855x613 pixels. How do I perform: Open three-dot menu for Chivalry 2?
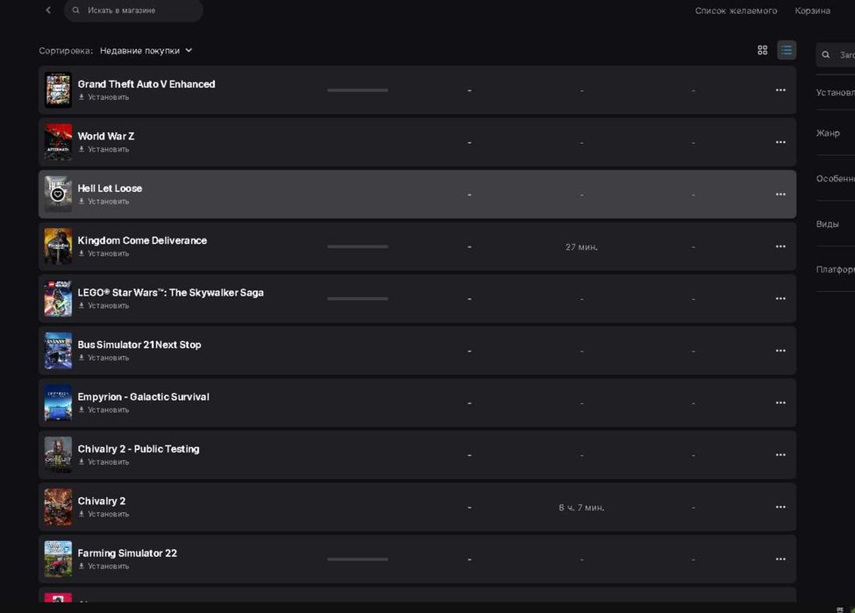point(780,507)
